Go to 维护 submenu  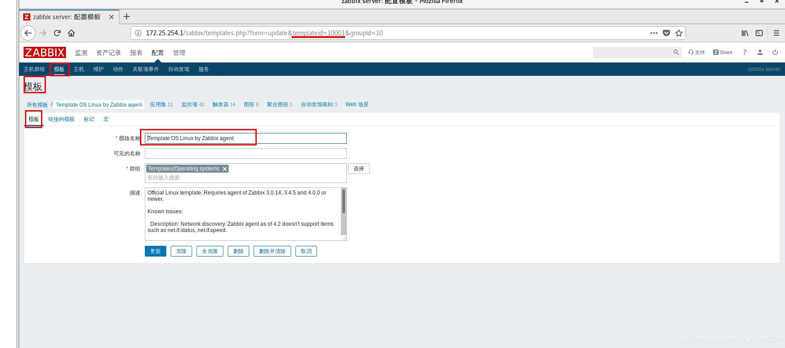click(x=99, y=69)
